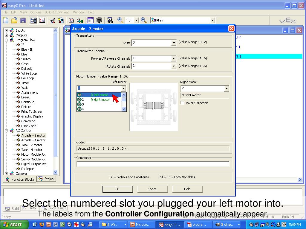
Task: Open the View menu
Action: tap(23, 12)
